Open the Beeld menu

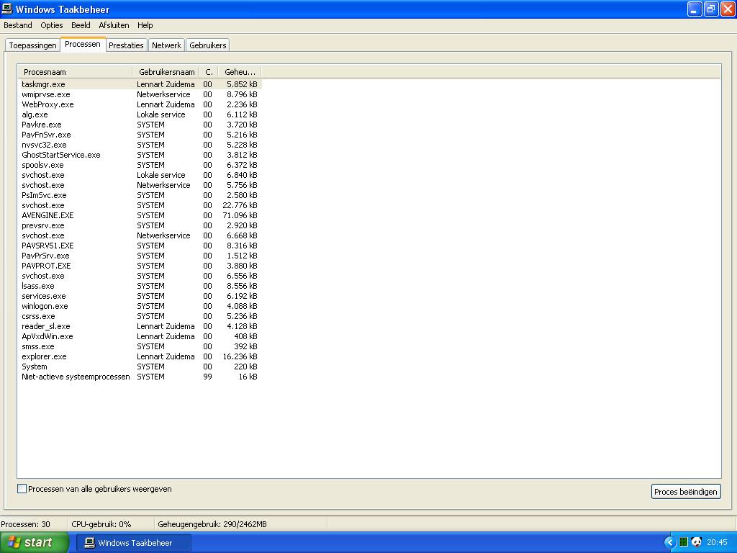pos(81,25)
